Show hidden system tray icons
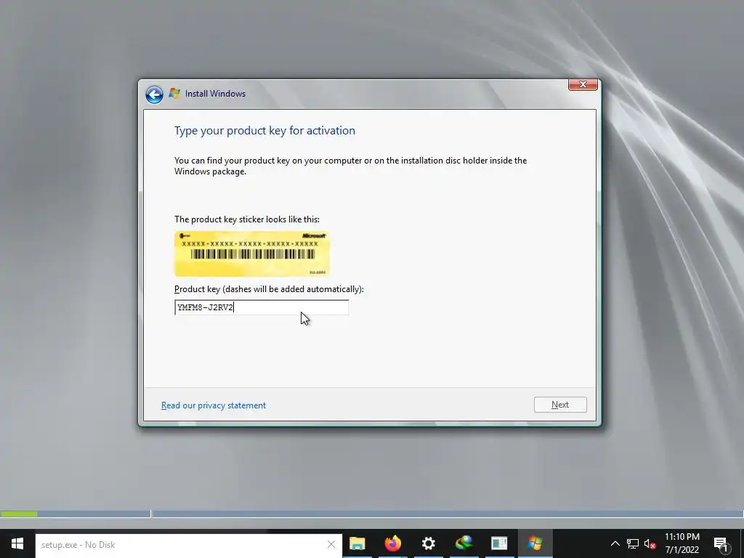 click(615, 543)
